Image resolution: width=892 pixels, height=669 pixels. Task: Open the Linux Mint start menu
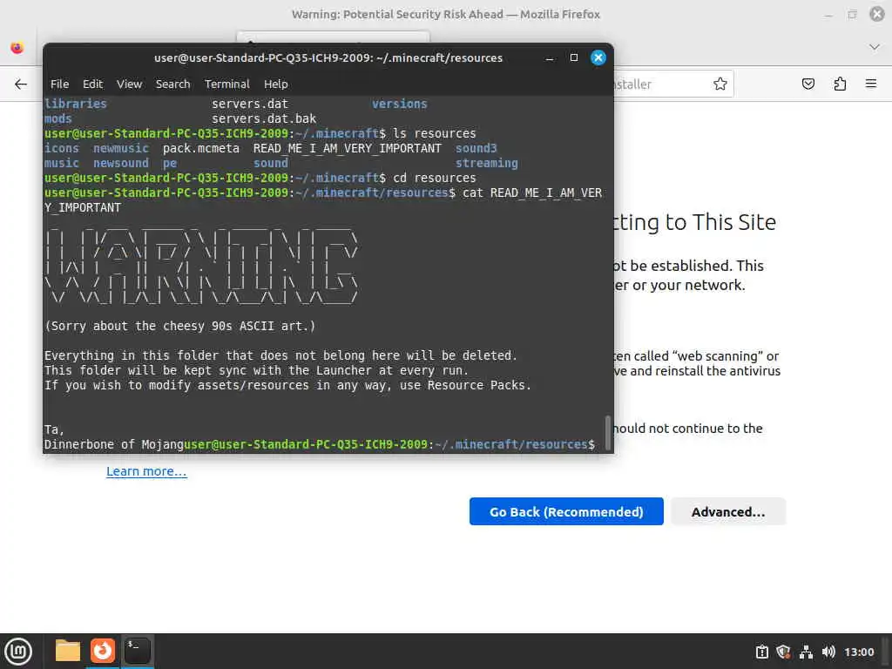[18, 651]
